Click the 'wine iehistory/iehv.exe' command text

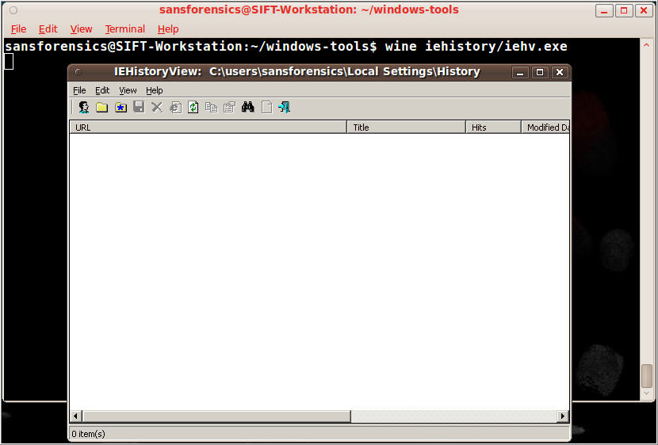point(476,46)
